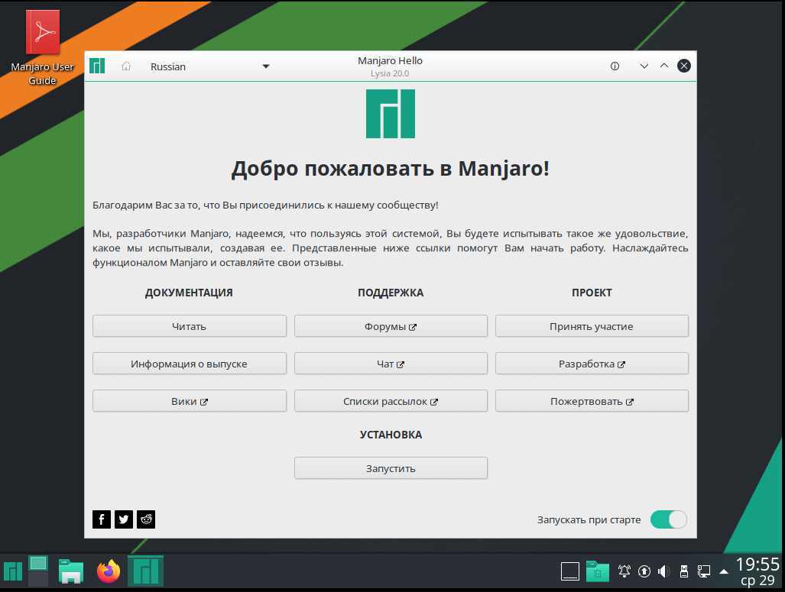Go to home page in Manjaro Hello

coord(126,66)
